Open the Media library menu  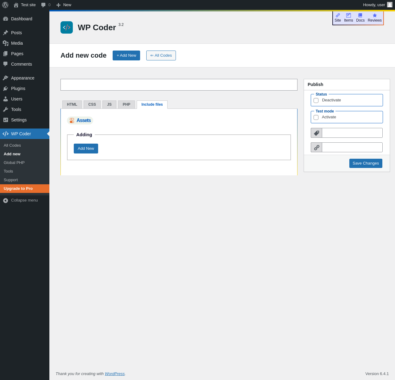point(25,43)
